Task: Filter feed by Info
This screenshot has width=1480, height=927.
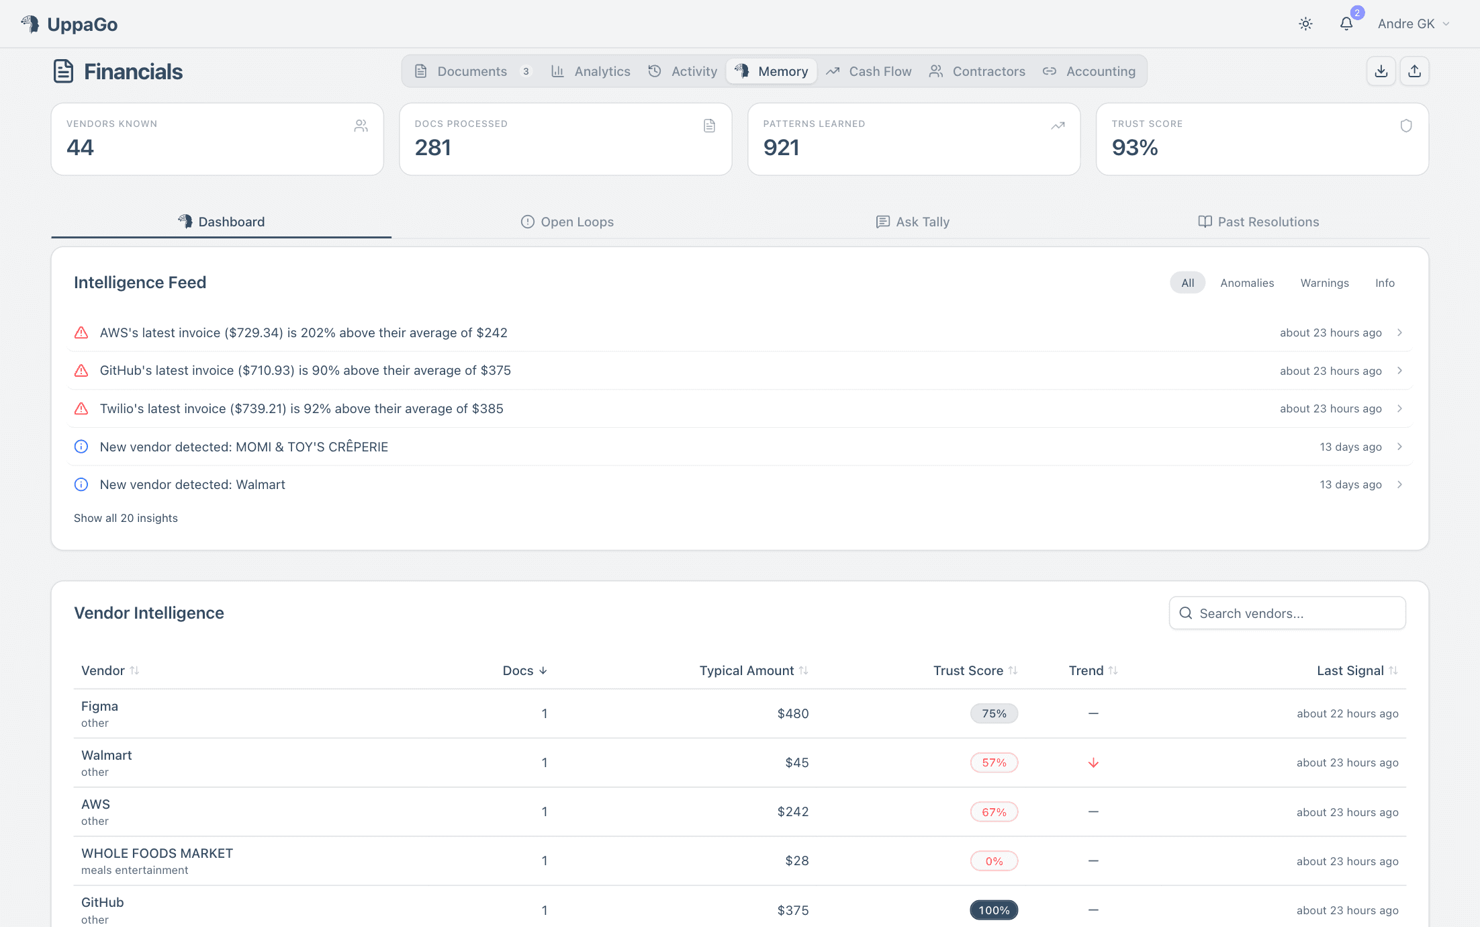Action: click(x=1385, y=283)
